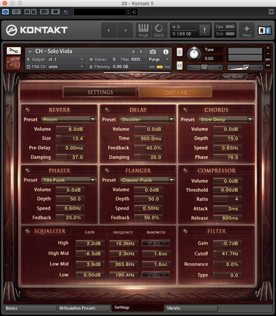
Task: Click the AB compare button
Action: click(x=44, y=12)
